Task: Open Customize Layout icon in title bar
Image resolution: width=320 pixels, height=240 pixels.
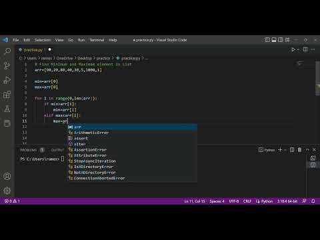Action: point(287,40)
